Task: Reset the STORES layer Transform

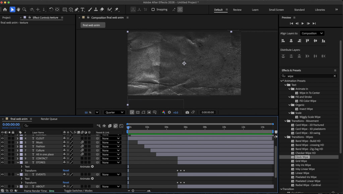Action: pos(66,171)
